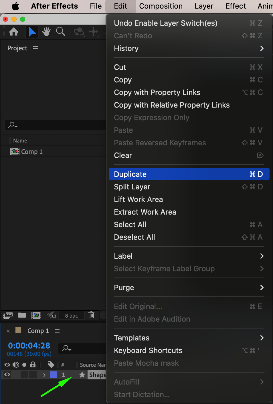Open the Label submenu
This screenshot has height=404, width=273.
pyautogui.click(x=189, y=256)
